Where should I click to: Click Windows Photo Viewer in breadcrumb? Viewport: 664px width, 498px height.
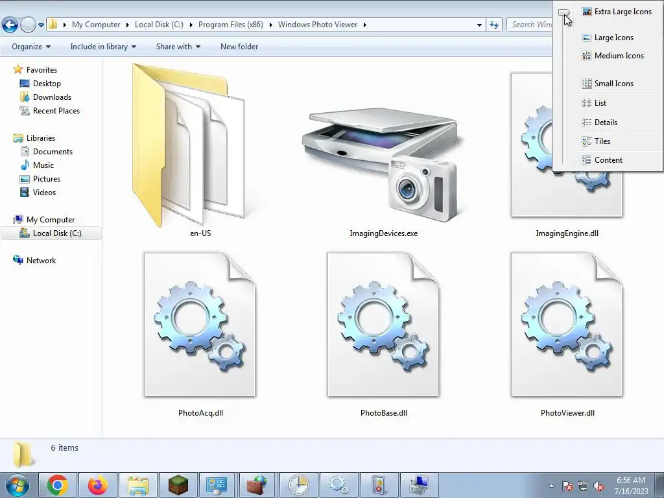[x=318, y=25]
